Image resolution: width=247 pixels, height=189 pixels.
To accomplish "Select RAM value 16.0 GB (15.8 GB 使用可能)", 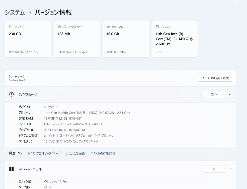I will (x=63, y=118).
